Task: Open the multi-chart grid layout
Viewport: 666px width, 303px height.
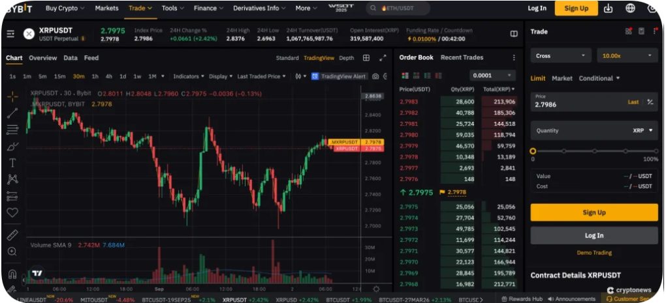Action: click(x=366, y=58)
